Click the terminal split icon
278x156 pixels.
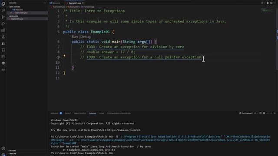click(261, 113)
